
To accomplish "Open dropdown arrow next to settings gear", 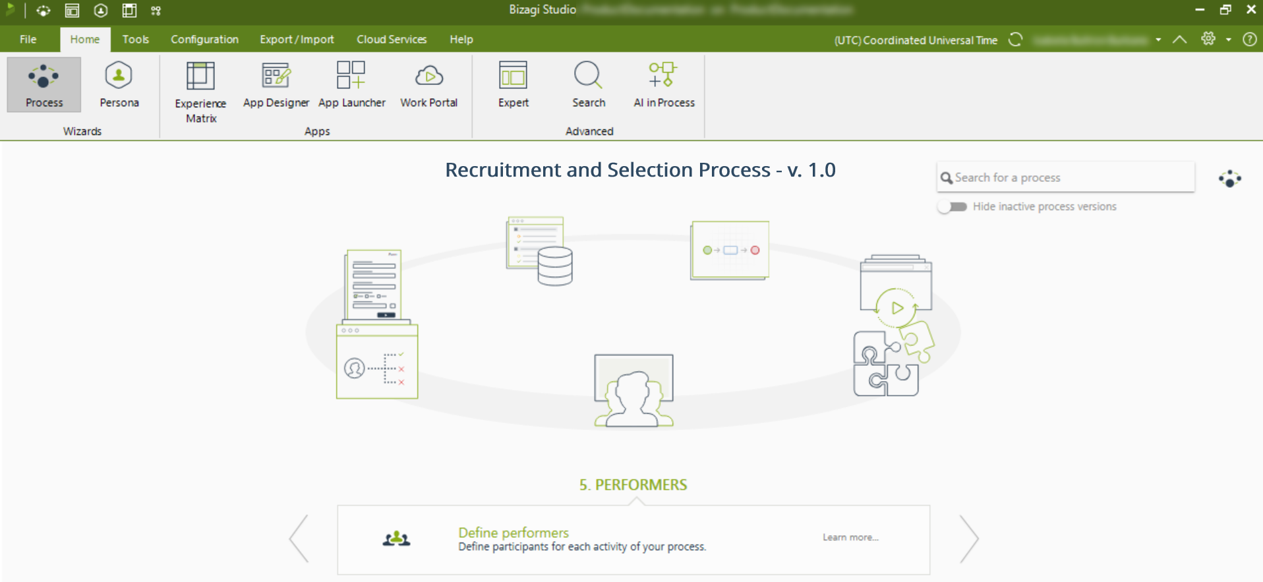I will pos(1229,40).
